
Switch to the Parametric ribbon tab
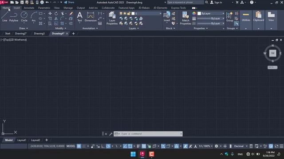pyautogui.click(x=44, y=8)
